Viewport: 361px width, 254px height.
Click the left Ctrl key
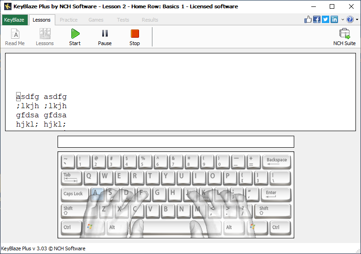pos(71,228)
